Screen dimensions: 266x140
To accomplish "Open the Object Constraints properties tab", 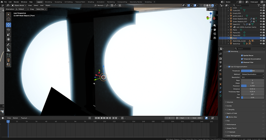I will point(221,92).
